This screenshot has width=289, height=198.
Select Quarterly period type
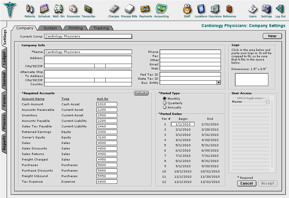[x=165, y=103]
